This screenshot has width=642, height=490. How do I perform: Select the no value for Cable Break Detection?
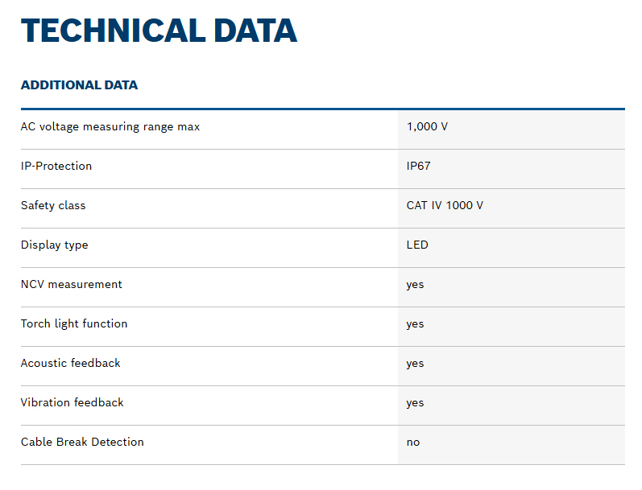tap(413, 442)
